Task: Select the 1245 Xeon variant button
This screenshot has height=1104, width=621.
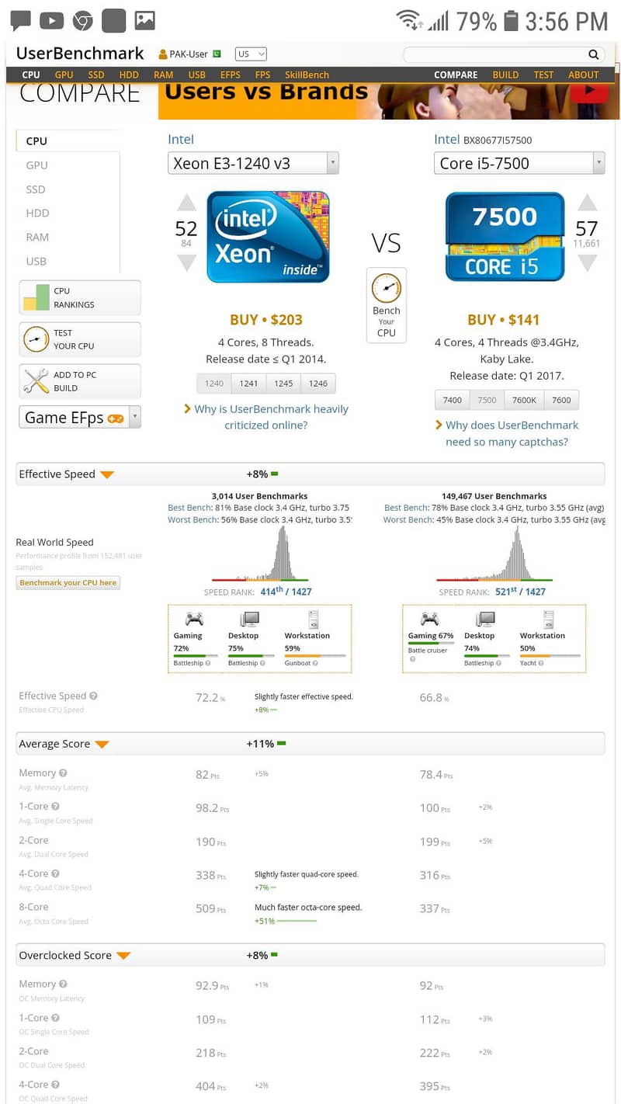Action: point(283,384)
